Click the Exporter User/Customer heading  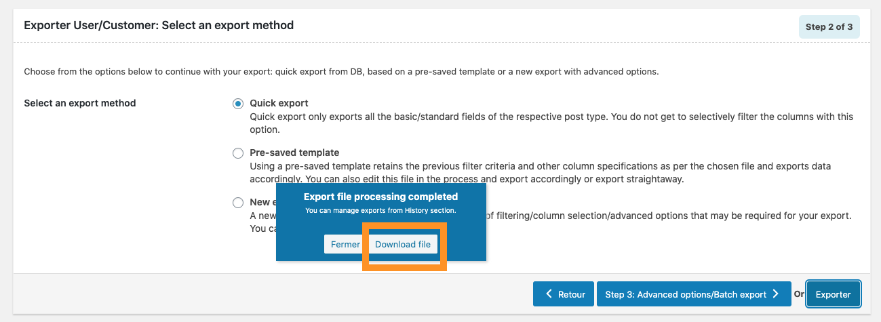point(159,25)
